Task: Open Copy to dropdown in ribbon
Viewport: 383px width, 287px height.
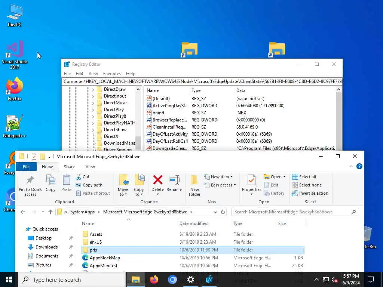Action: pos(138,192)
